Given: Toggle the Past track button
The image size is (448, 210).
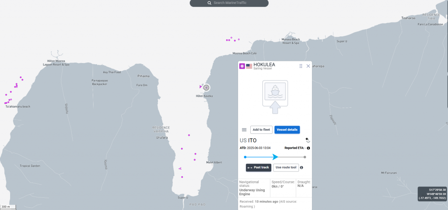Looking at the screenshot, I should click(x=258, y=168).
